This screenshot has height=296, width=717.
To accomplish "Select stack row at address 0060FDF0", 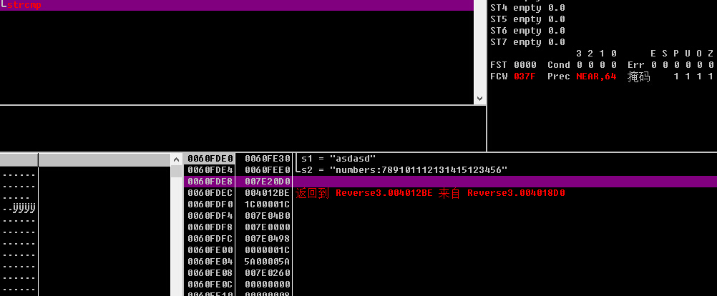I will point(210,204).
